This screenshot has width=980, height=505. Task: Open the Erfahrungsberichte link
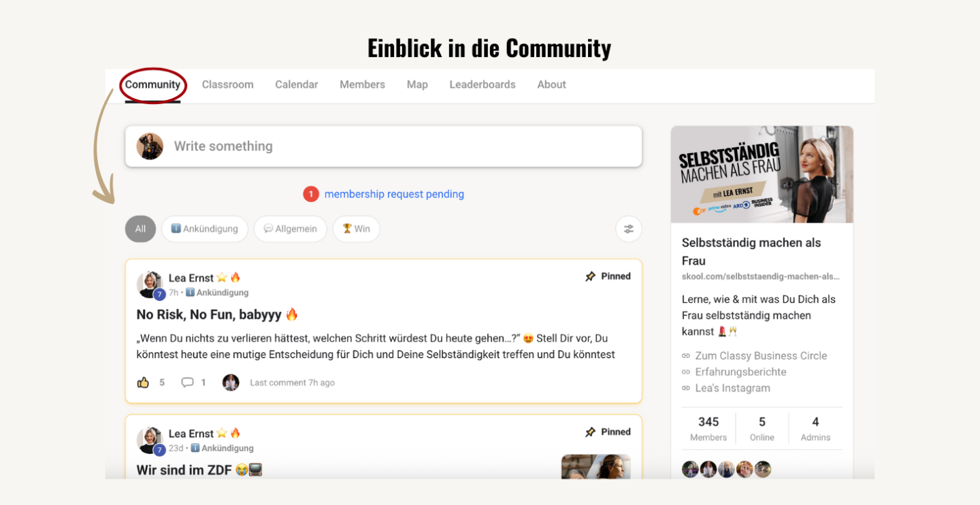(x=740, y=372)
